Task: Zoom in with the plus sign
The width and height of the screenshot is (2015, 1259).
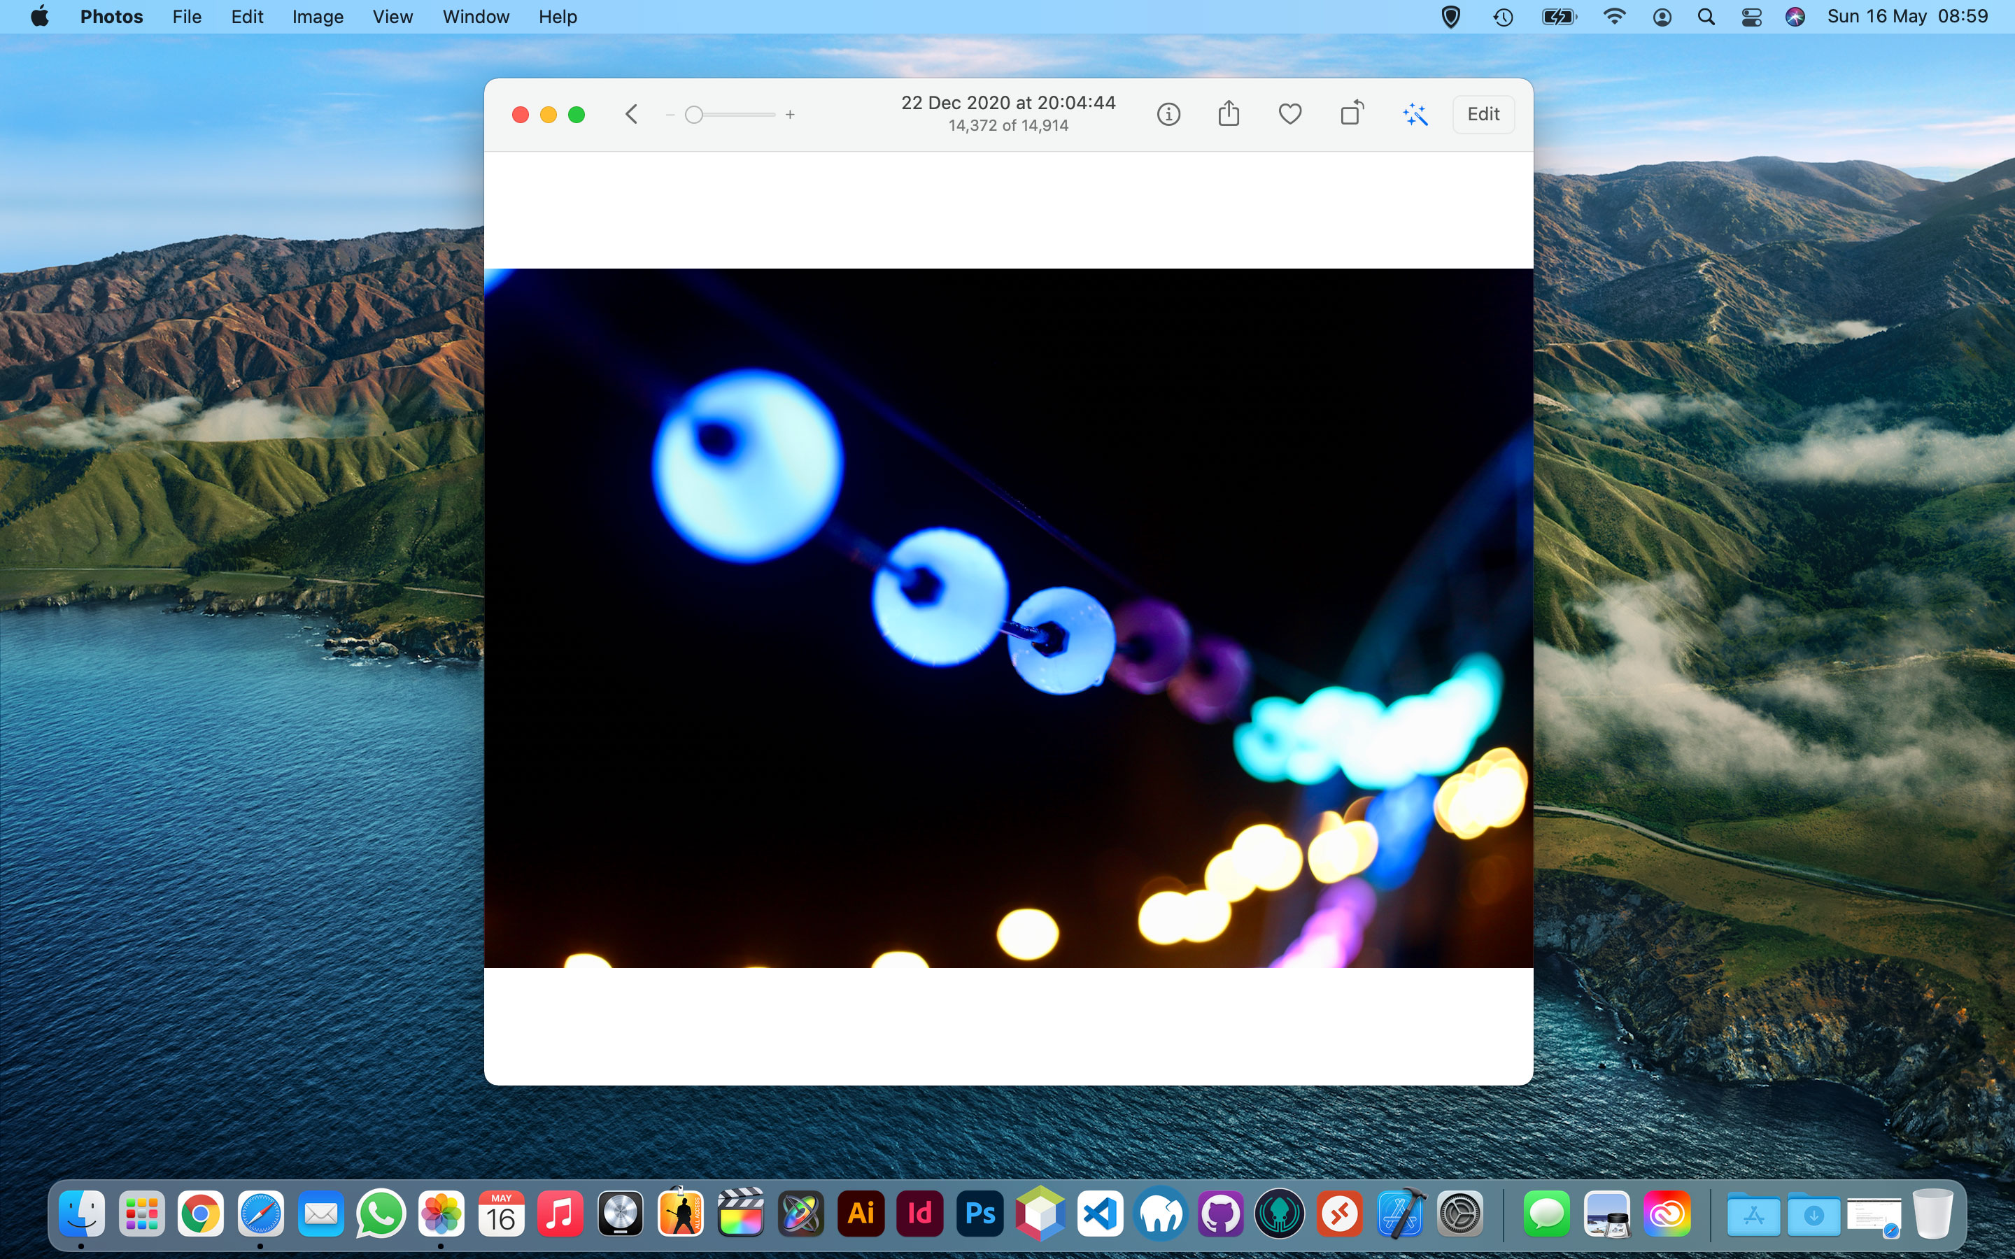Action: [x=790, y=115]
